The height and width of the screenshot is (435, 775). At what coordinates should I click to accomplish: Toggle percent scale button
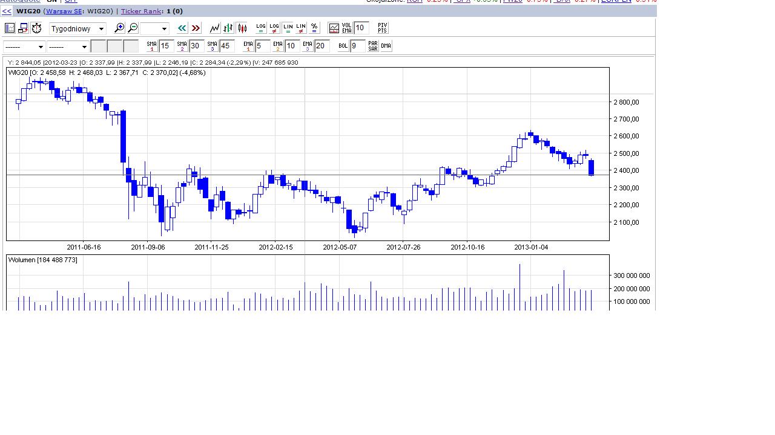[314, 28]
